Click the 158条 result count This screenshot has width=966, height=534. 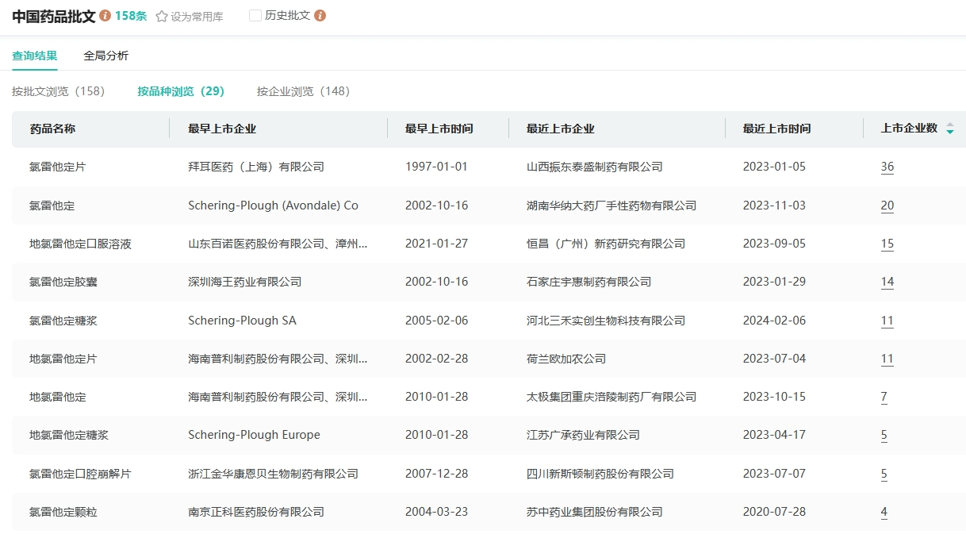[x=131, y=16]
